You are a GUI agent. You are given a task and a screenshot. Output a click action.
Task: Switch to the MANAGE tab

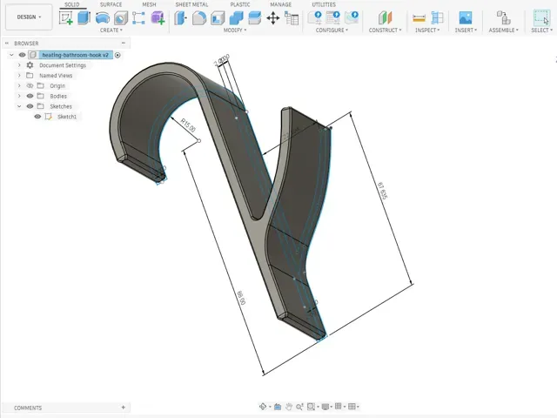(x=280, y=4)
